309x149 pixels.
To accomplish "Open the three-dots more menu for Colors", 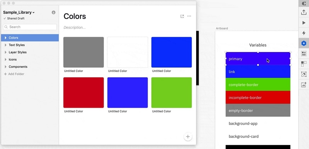I will click(x=189, y=16).
